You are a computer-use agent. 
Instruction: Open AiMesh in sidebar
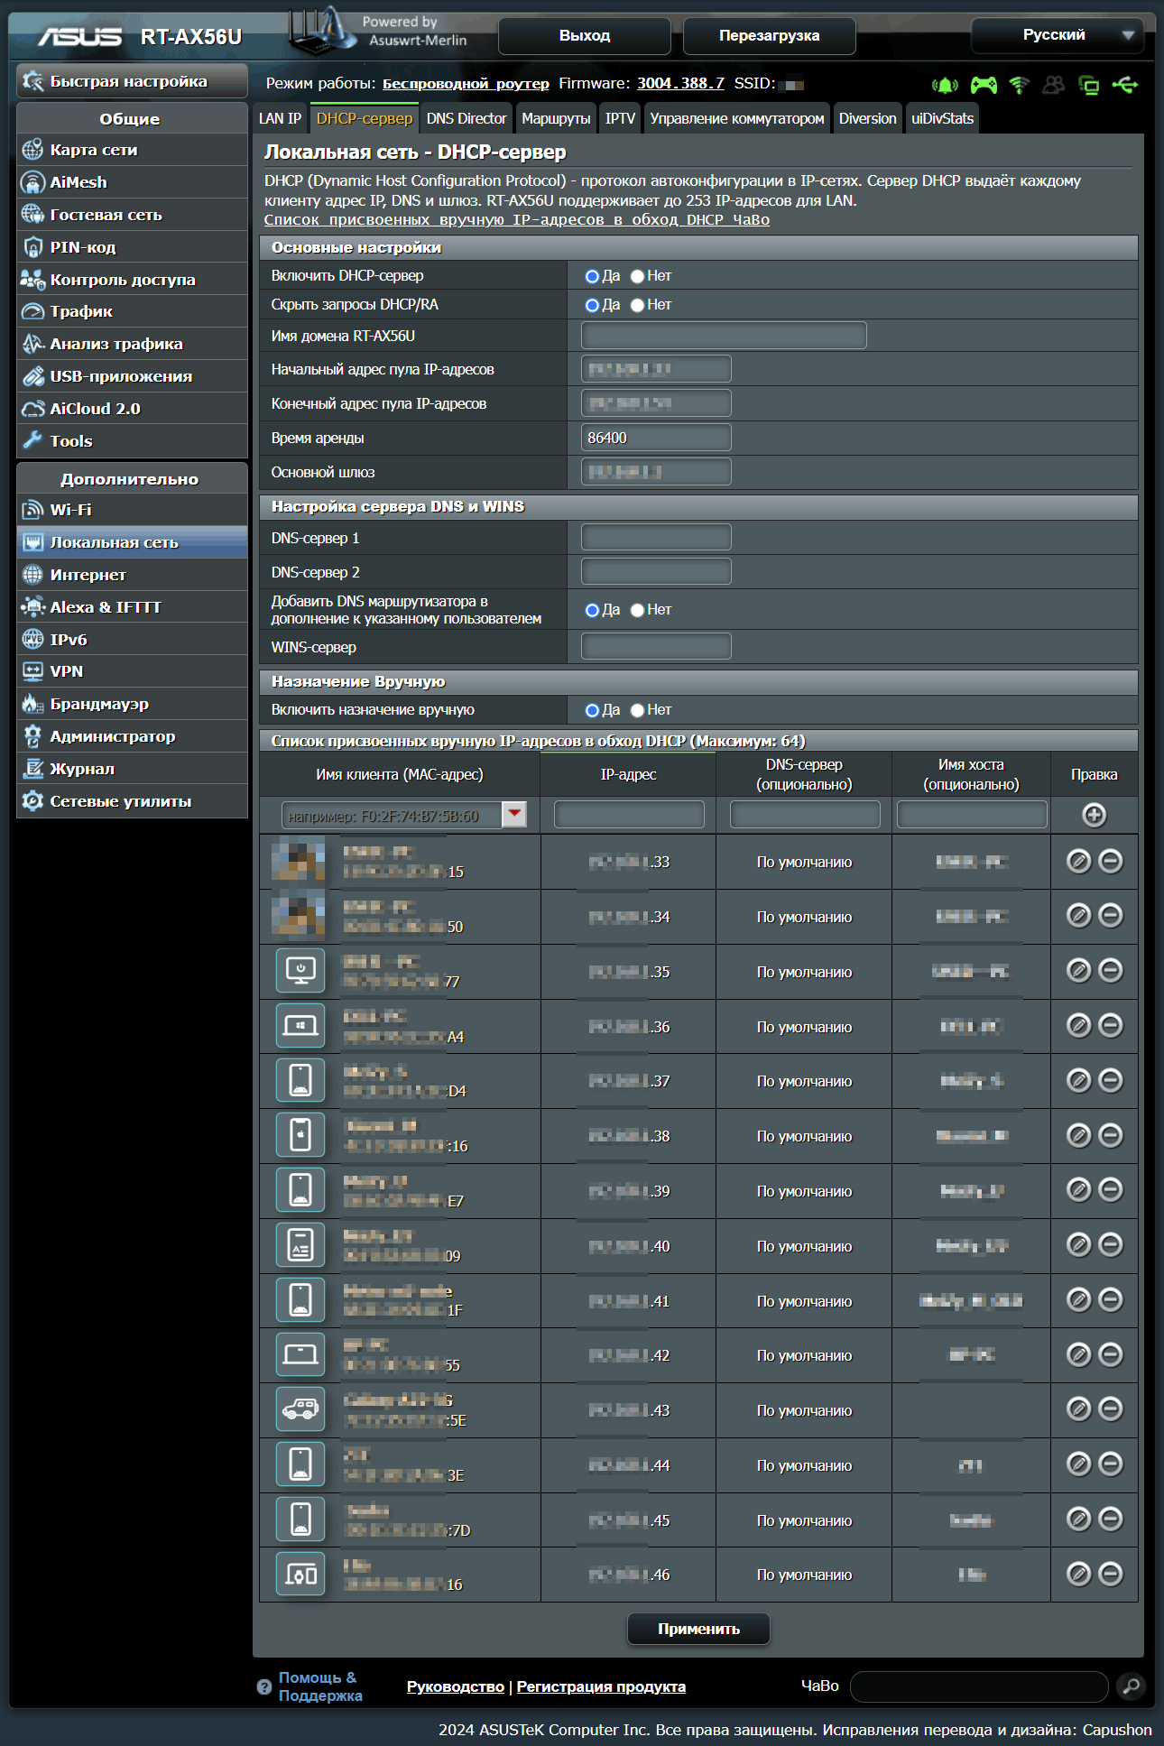point(132,182)
